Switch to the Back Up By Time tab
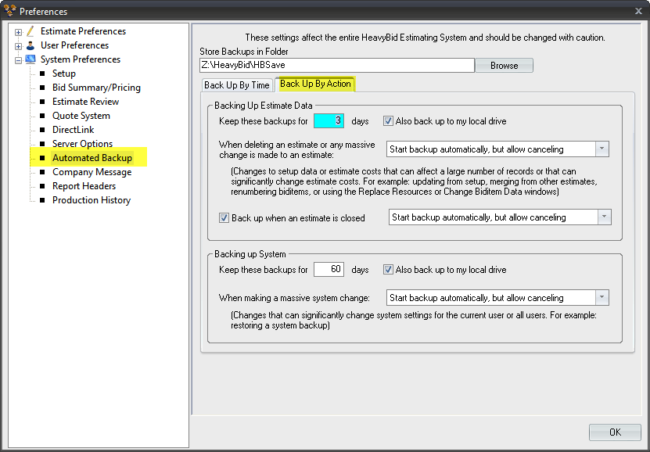The height and width of the screenshot is (452, 650). pos(237,84)
